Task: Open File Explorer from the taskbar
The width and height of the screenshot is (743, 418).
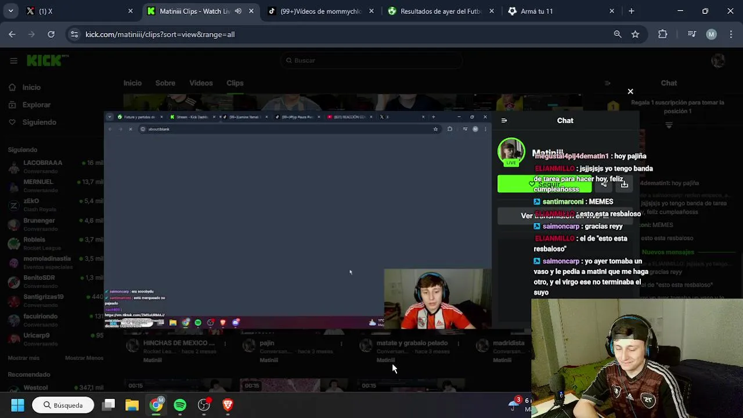Action: pos(132,405)
